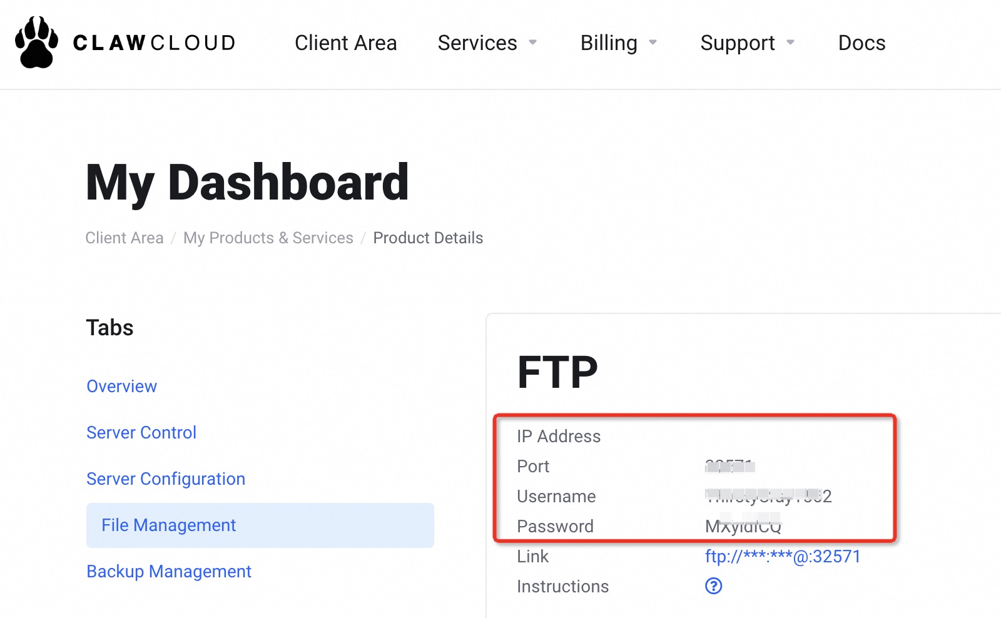Go to Client Area via the breadcrumb
Image resolution: width=1001 pixels, height=618 pixels.
click(x=124, y=238)
